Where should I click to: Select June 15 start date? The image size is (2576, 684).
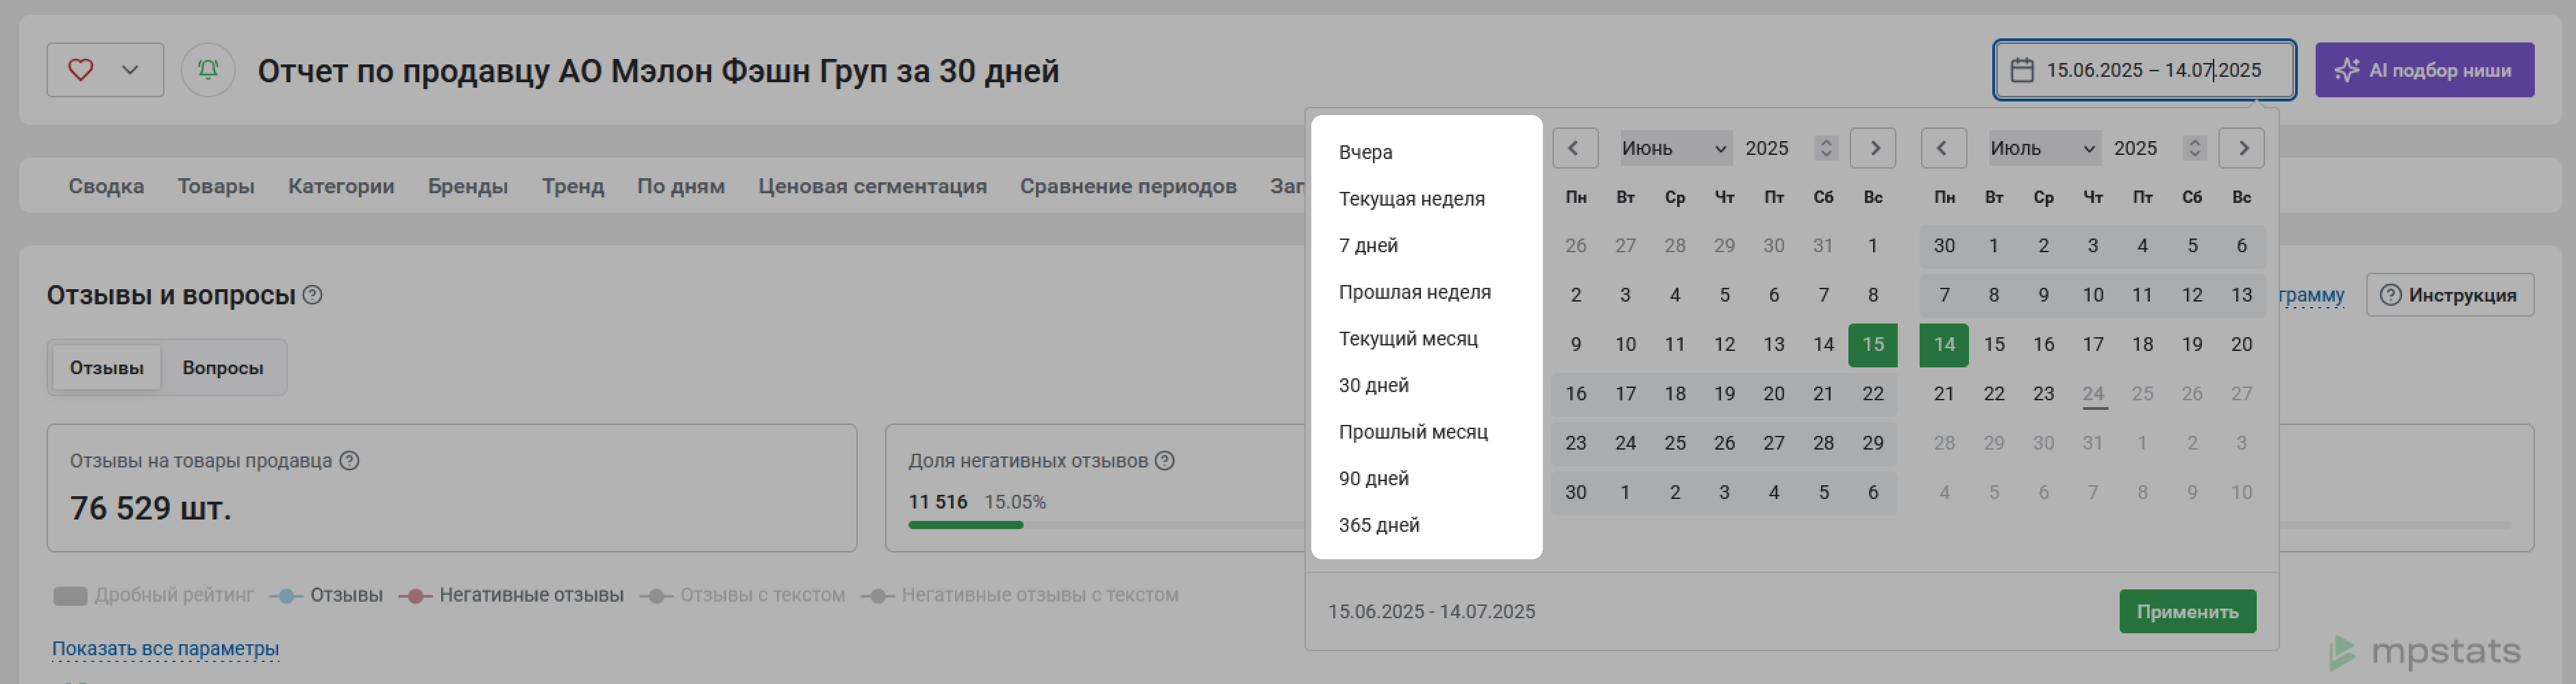[1873, 345]
